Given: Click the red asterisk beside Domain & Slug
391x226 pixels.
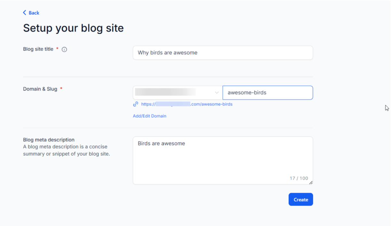Looking at the screenshot, I should 61,89.
